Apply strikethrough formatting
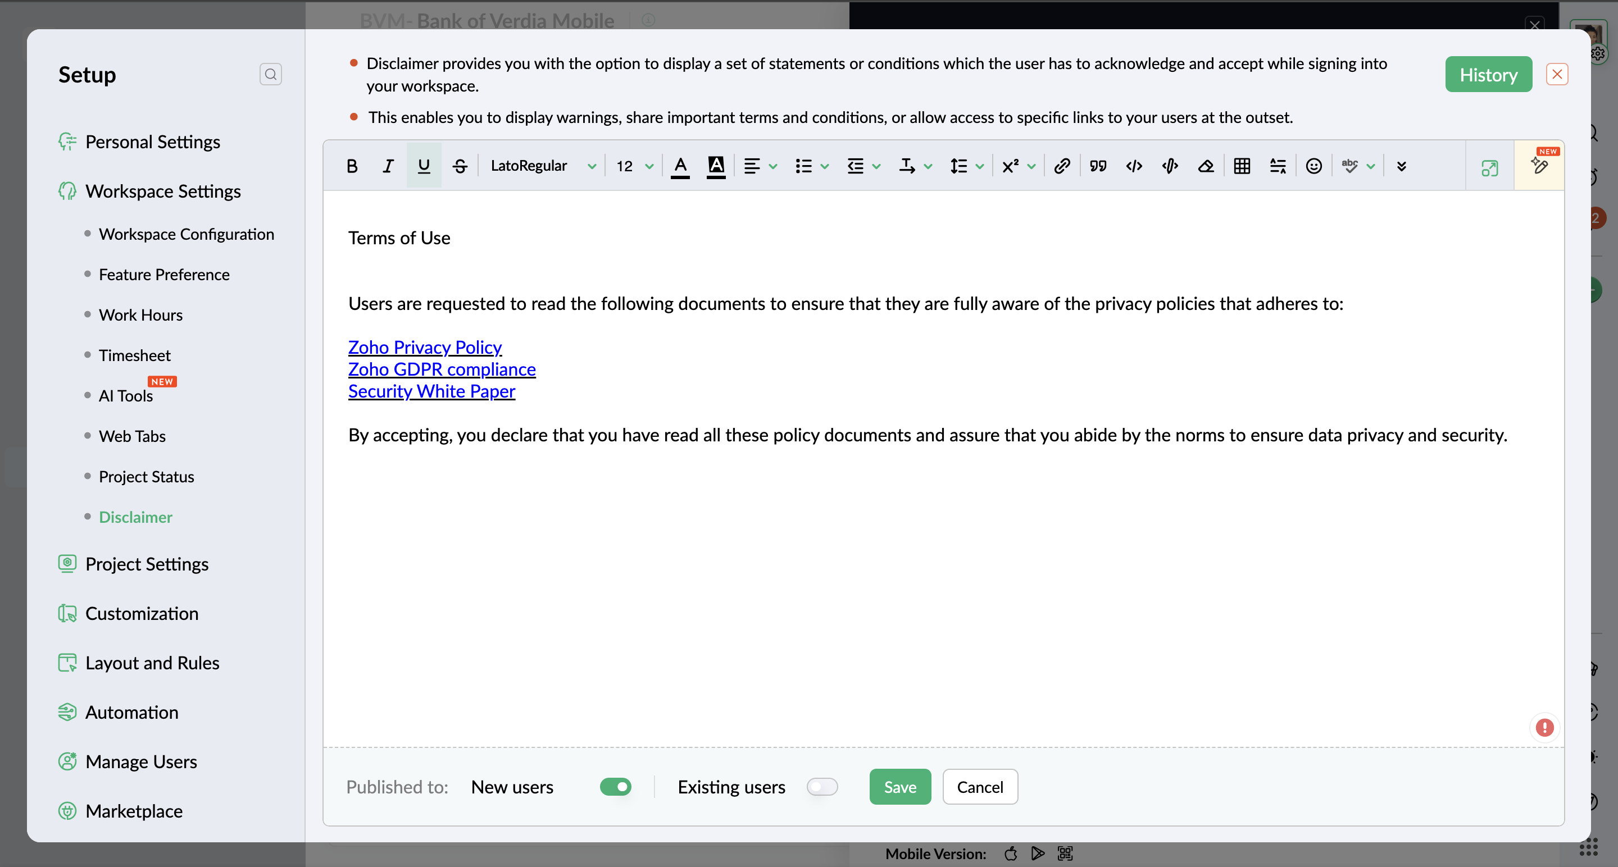This screenshot has height=867, width=1618. tap(460, 166)
